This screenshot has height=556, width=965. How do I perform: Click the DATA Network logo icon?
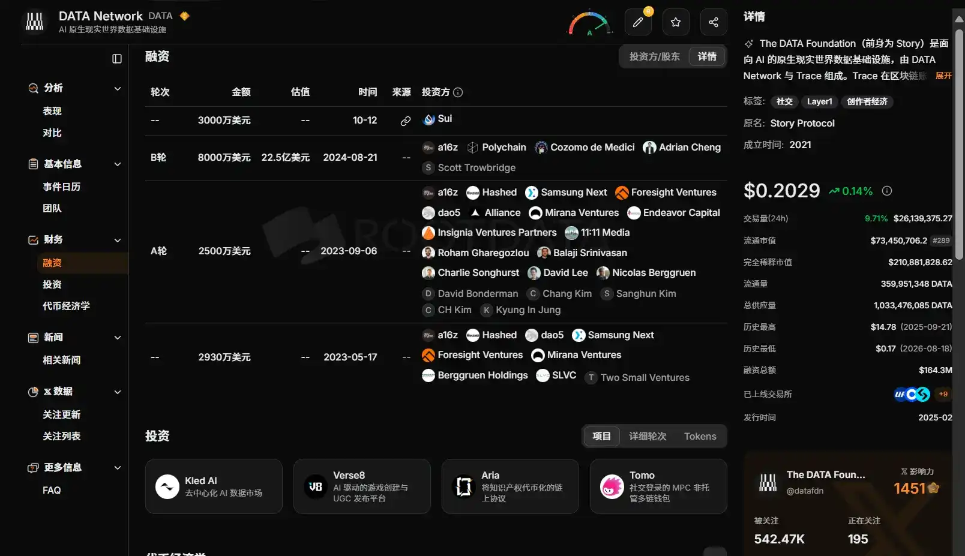tap(35, 22)
